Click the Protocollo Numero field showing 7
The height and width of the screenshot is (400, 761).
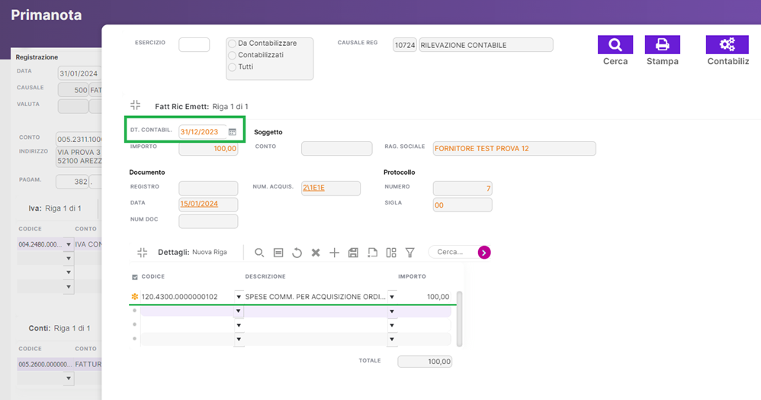462,189
